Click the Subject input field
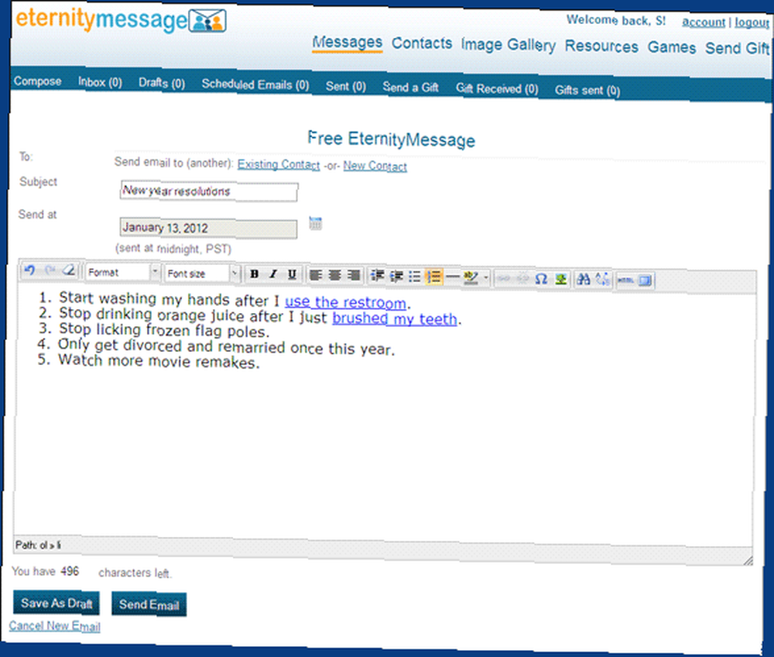This screenshot has width=774, height=657. 209,191
